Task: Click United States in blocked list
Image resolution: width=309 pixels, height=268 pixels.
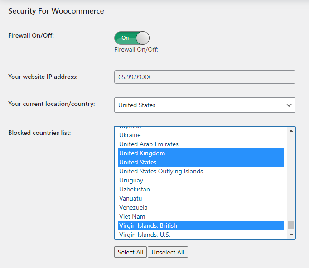Action: pos(138,162)
